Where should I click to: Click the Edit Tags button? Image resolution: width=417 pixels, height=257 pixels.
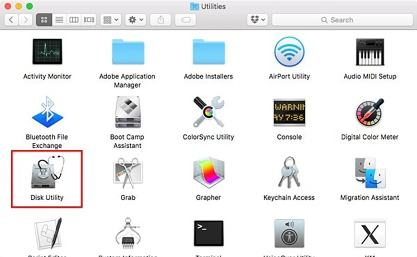pyautogui.click(x=185, y=19)
